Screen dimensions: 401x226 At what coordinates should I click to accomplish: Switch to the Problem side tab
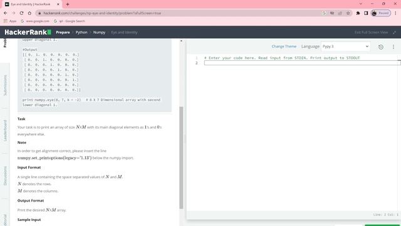click(x=5, y=43)
